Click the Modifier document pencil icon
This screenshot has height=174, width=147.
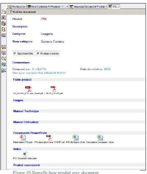(x=10, y=12)
